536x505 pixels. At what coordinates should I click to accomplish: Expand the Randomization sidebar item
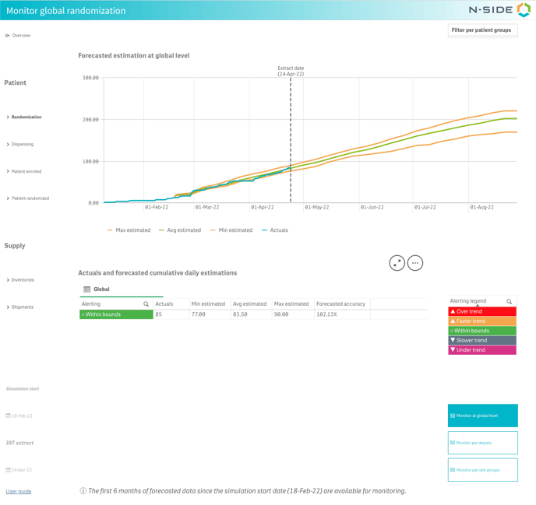[26, 117]
